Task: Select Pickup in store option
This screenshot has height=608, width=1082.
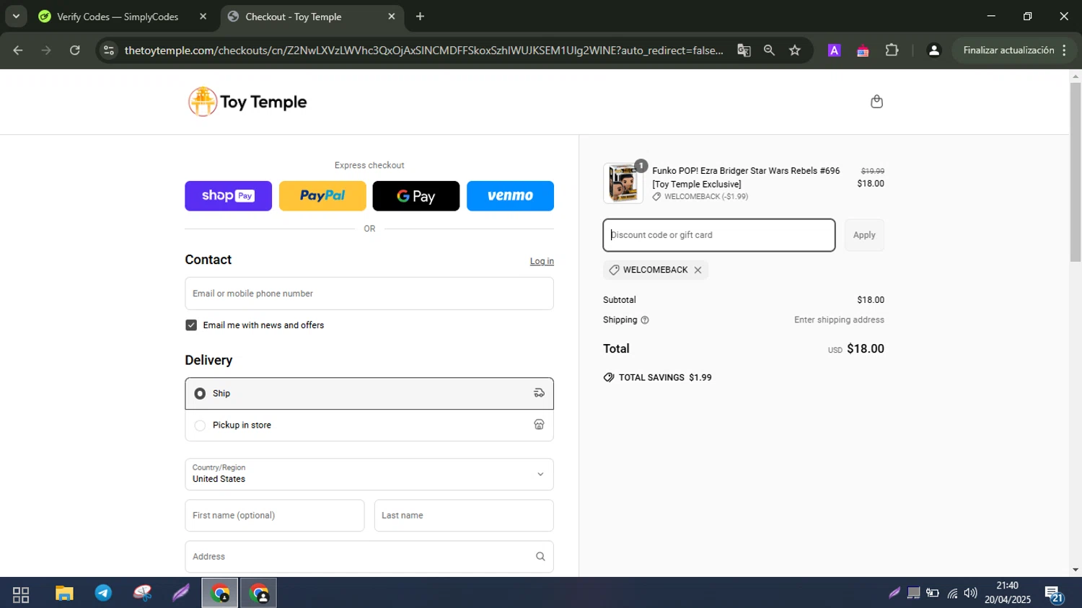Action: pos(369,426)
